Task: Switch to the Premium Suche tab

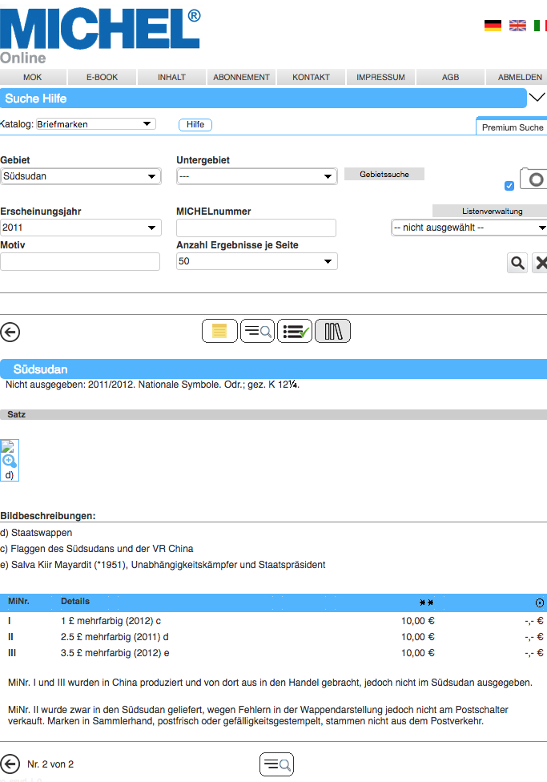Action: [512, 127]
